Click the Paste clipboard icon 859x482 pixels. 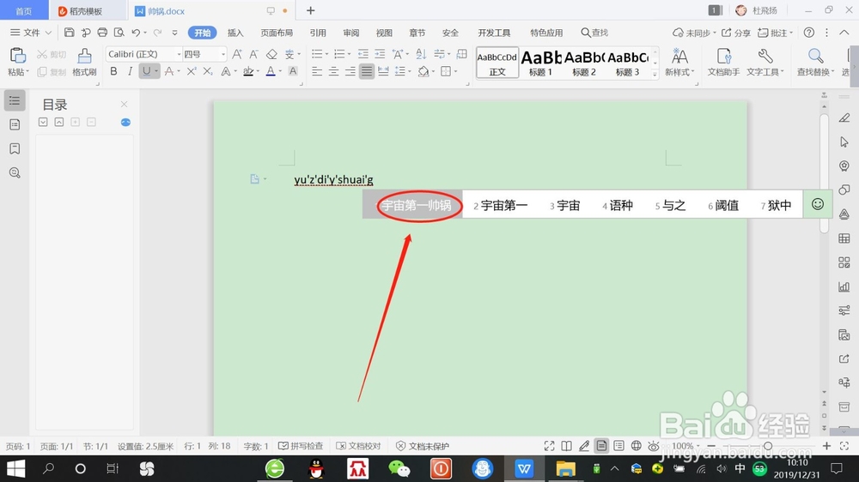[17, 56]
